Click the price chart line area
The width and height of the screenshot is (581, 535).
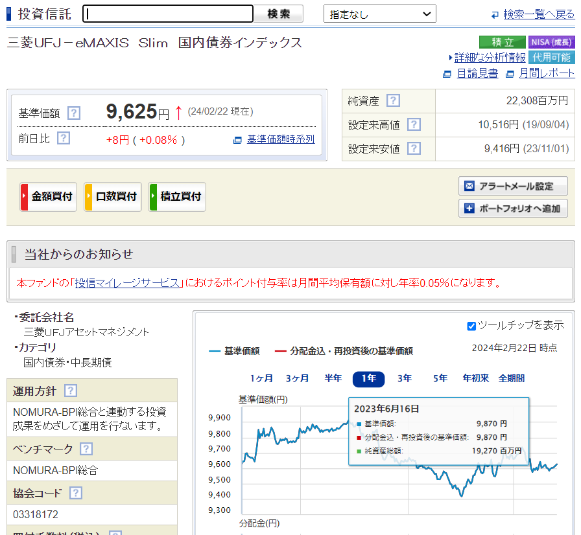[x=399, y=461]
